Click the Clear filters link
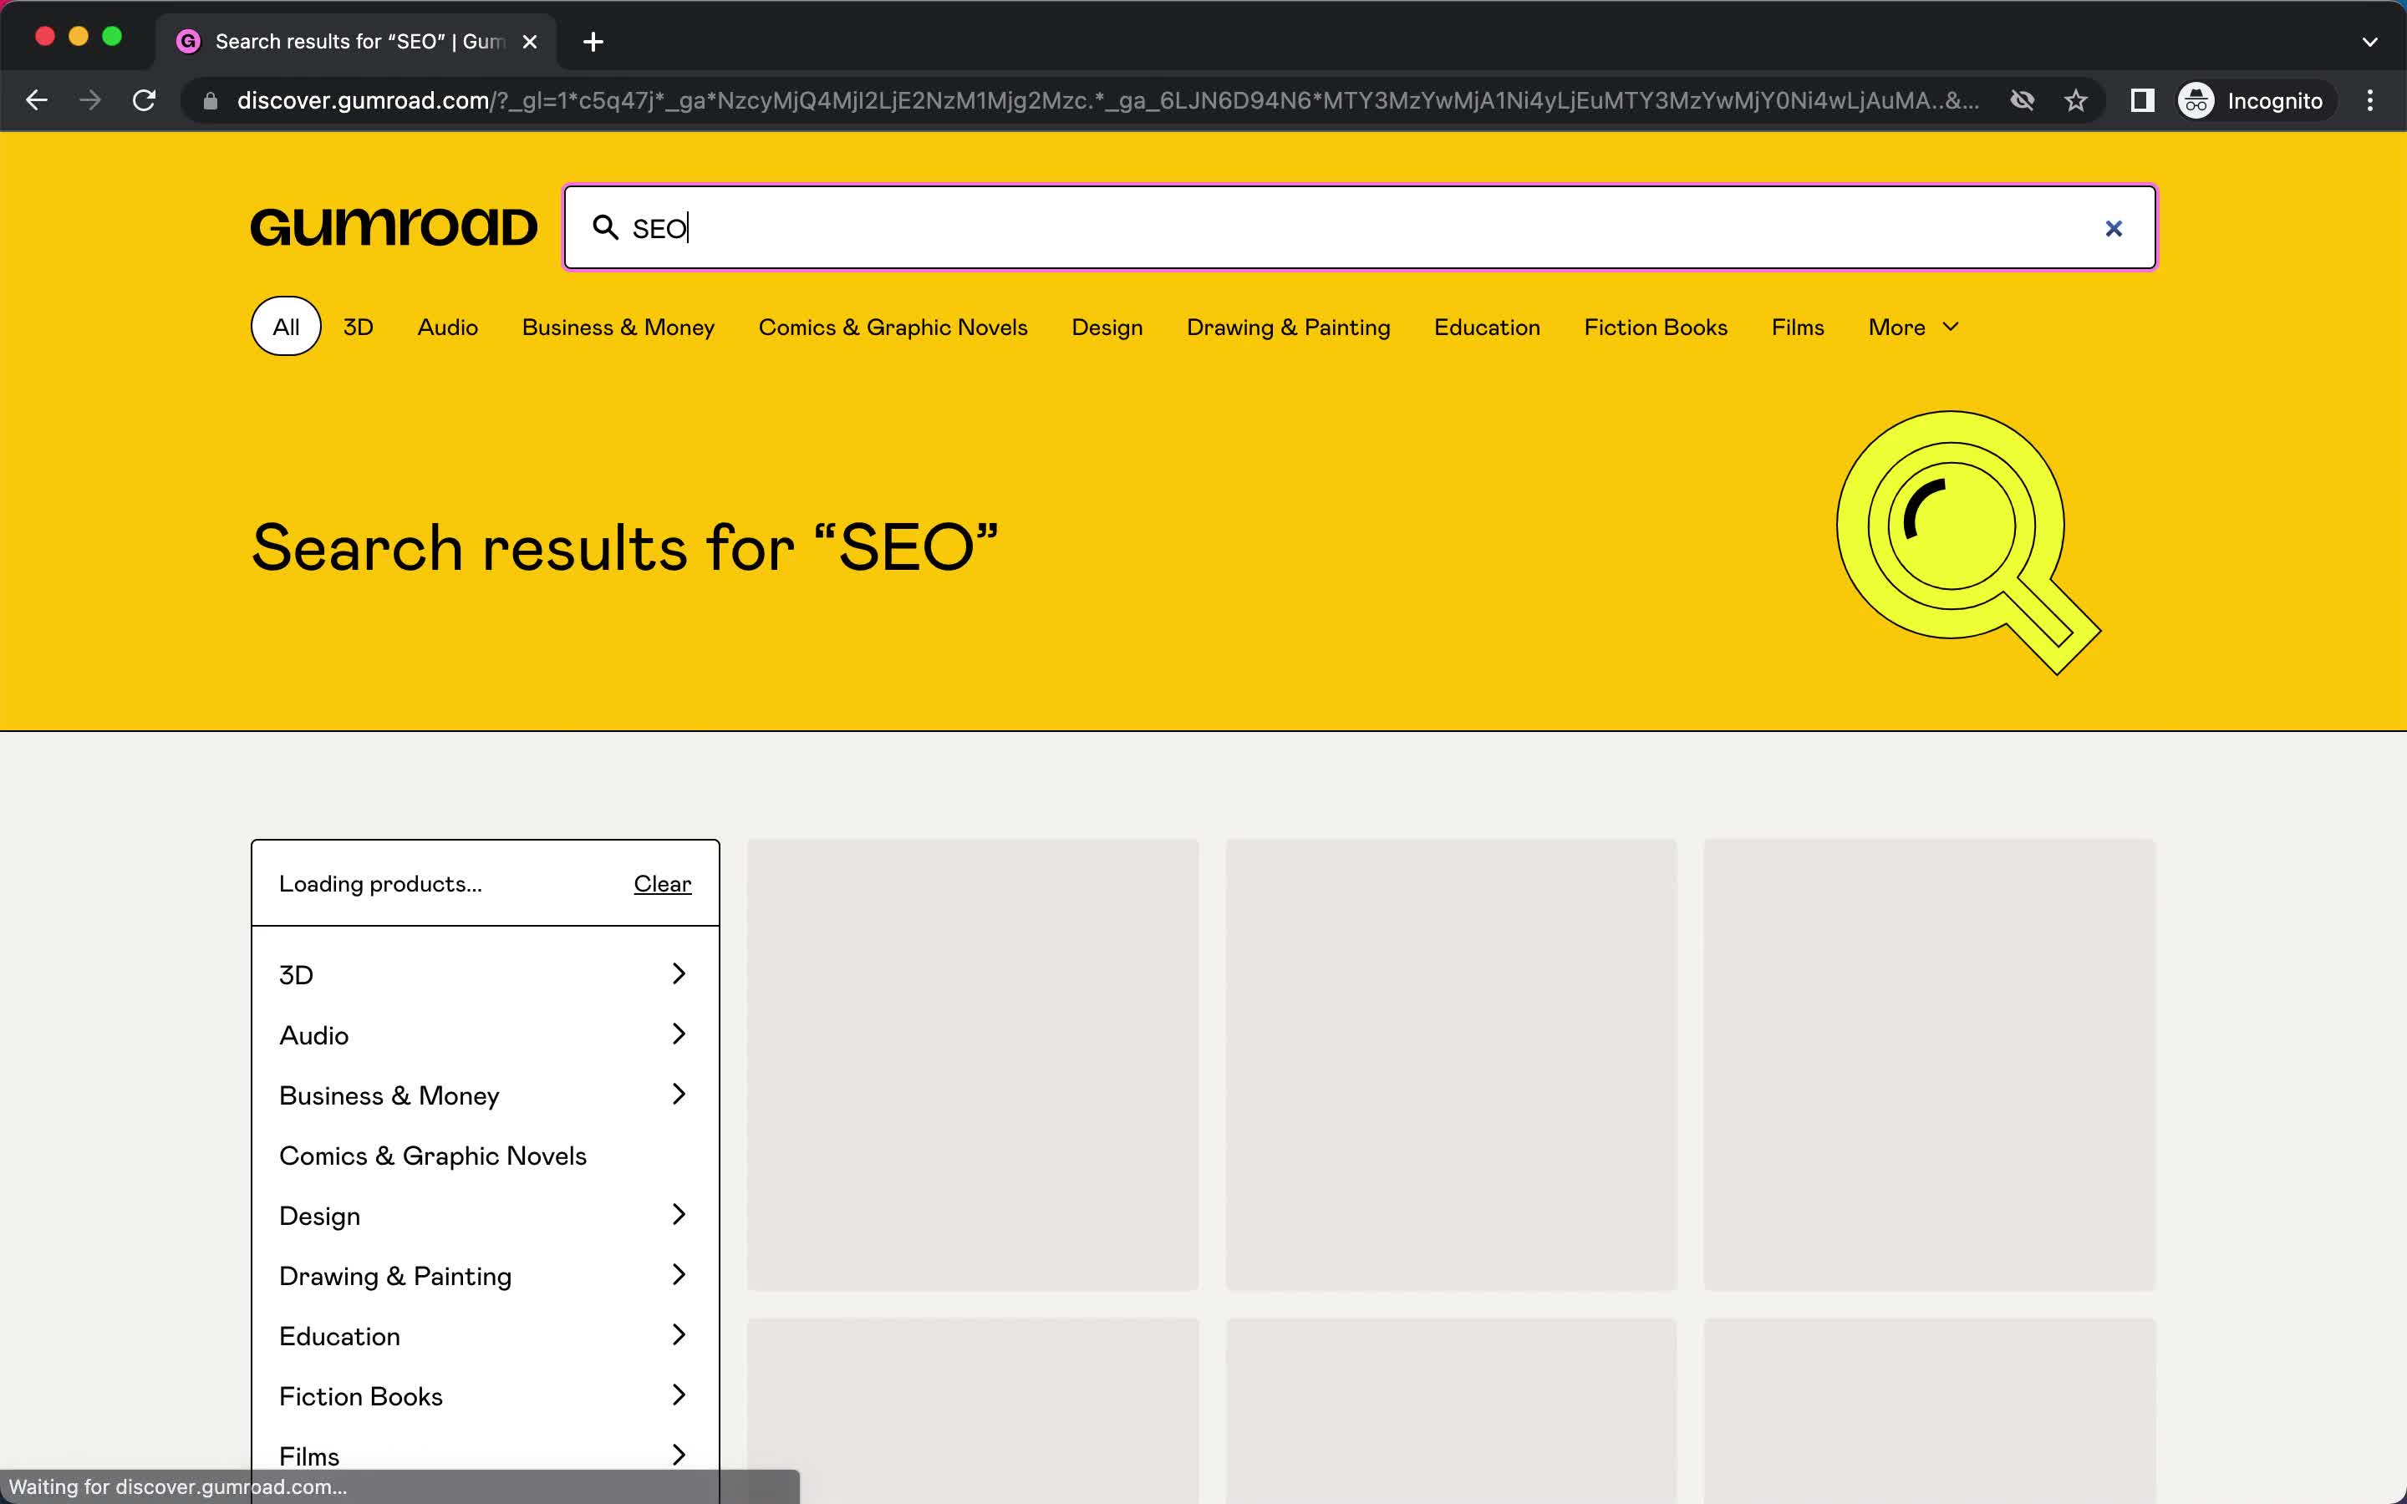 click(x=662, y=884)
